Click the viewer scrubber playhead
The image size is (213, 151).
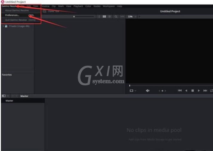[130, 85]
